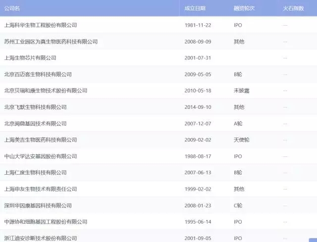Viewport: 317px width, 242px height.
Task: Select the date 2001-07-31
Action: (x=198, y=58)
